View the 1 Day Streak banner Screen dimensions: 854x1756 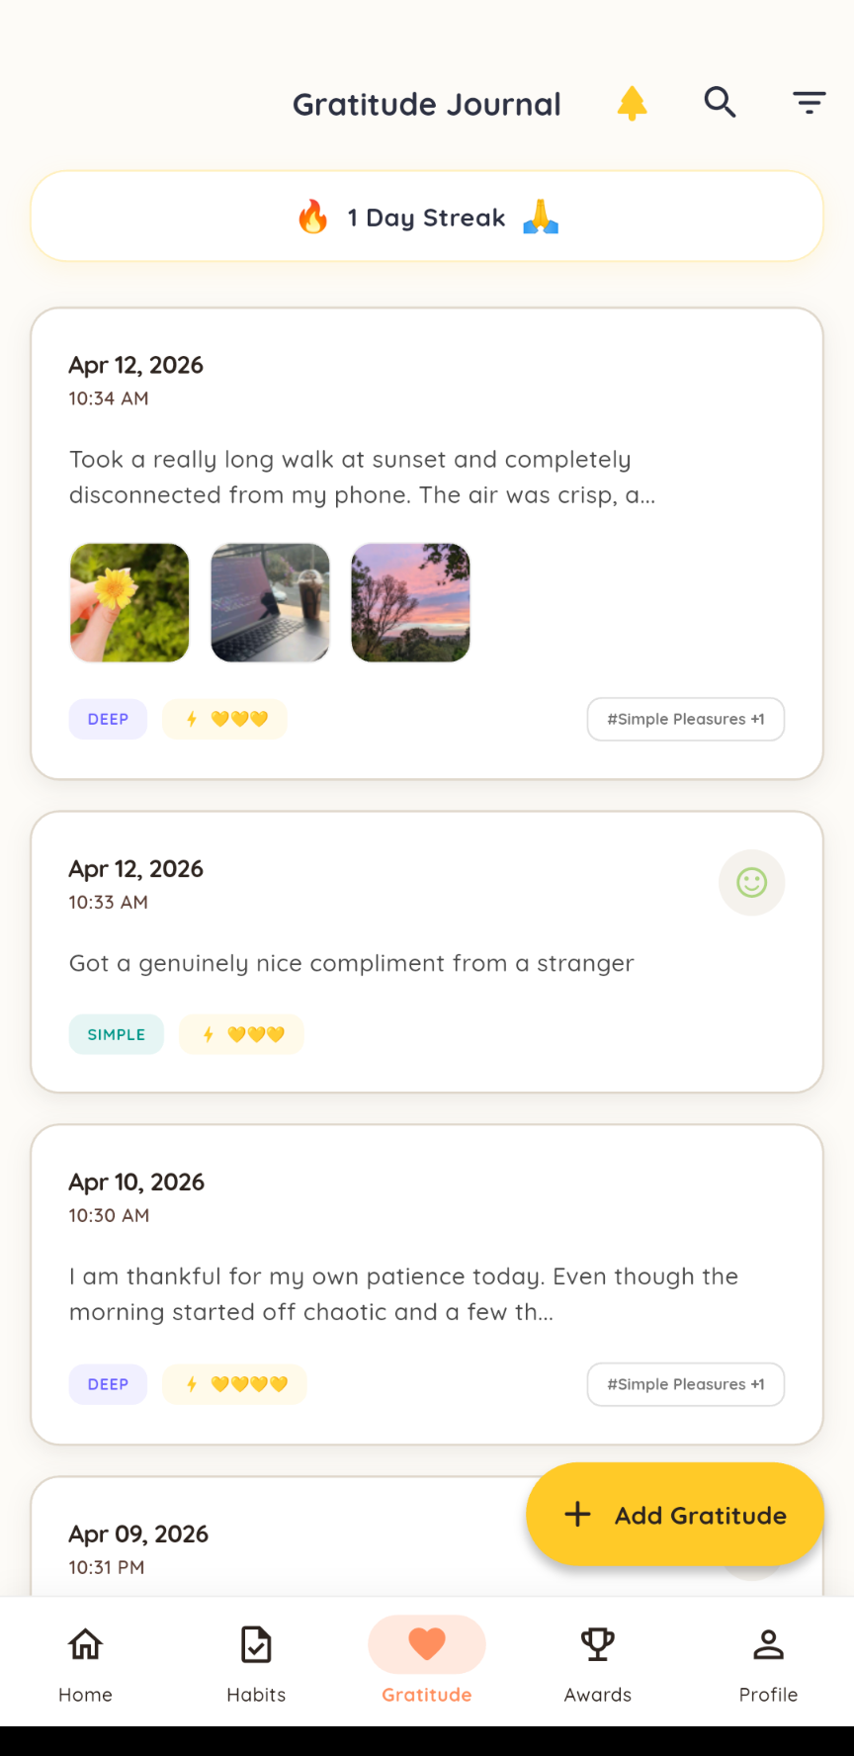[427, 217]
